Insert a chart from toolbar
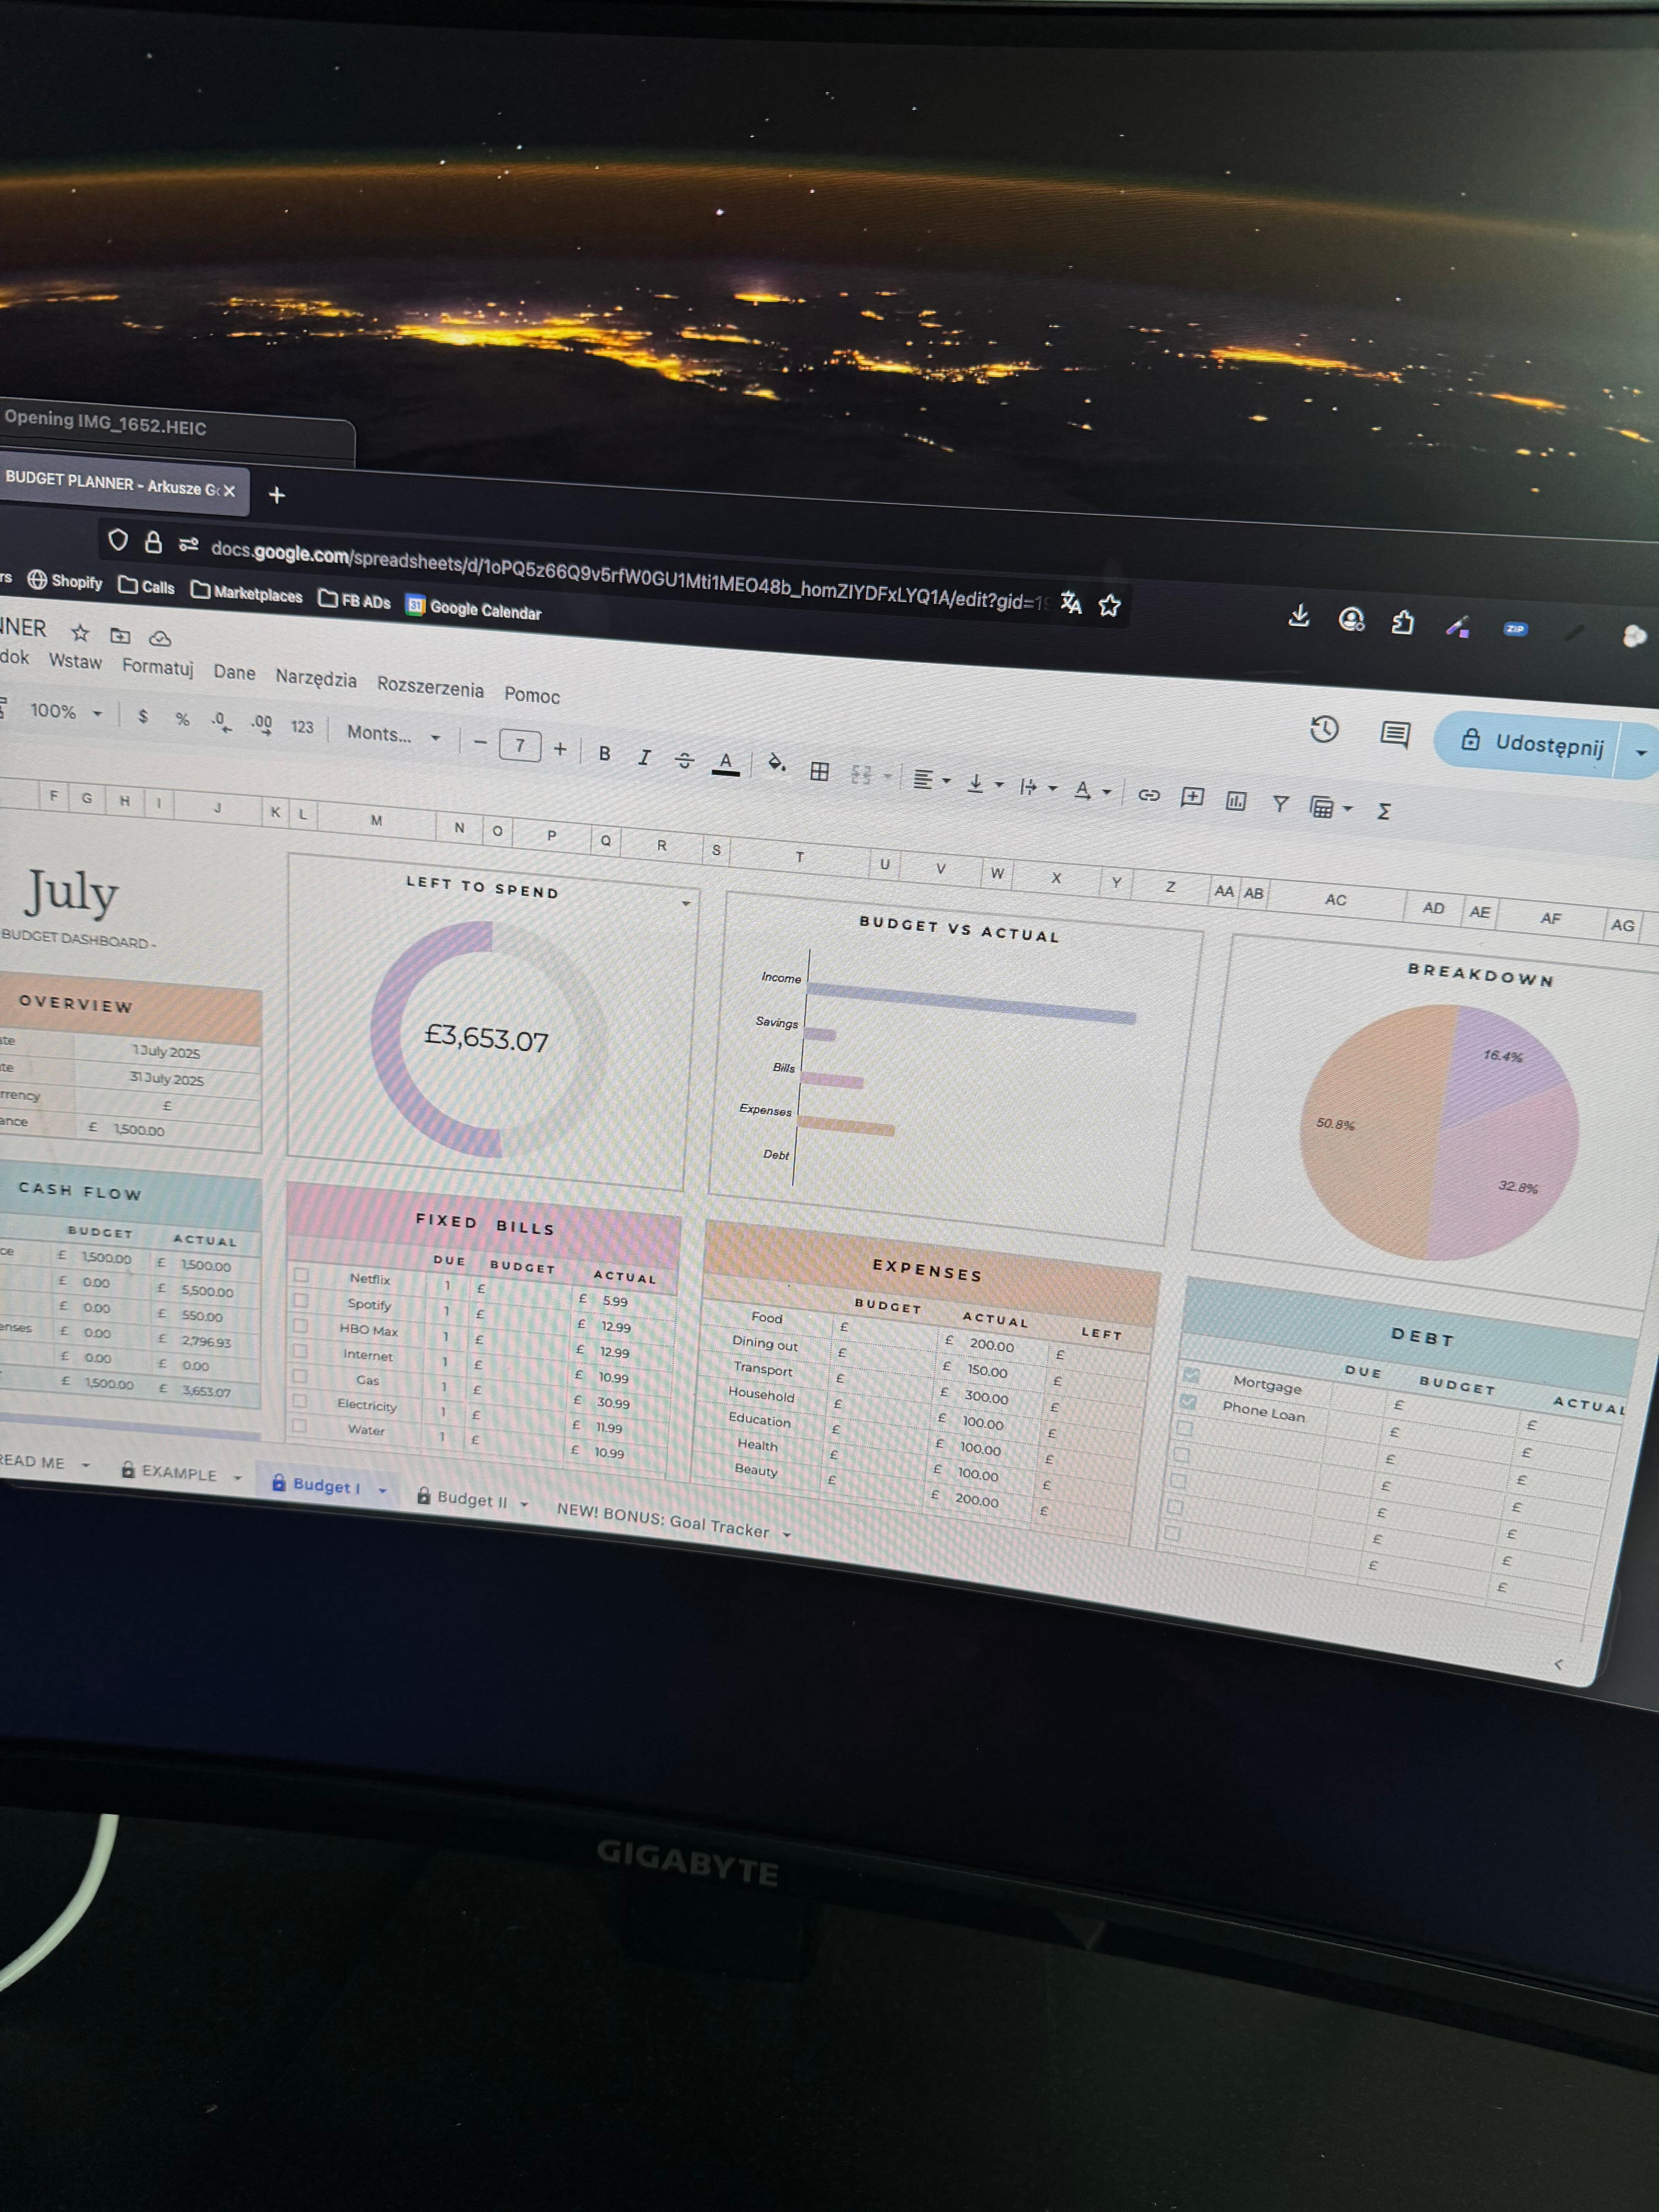Viewport: 1659px width, 2212px height. tap(1236, 800)
